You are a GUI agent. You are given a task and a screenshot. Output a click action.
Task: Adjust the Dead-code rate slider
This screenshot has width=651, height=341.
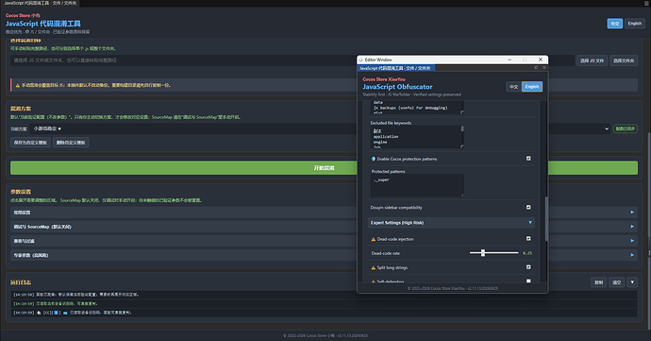pos(494,253)
